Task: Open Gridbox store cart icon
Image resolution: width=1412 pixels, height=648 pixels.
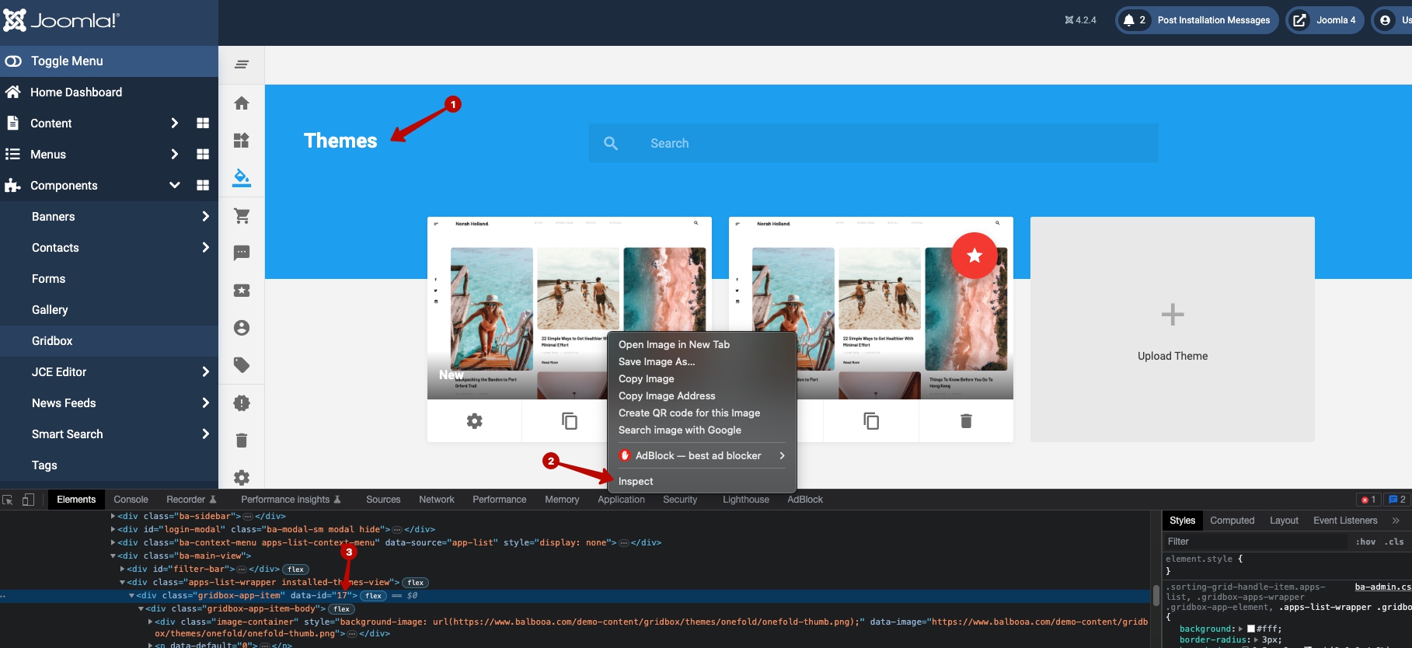Action: point(242,215)
